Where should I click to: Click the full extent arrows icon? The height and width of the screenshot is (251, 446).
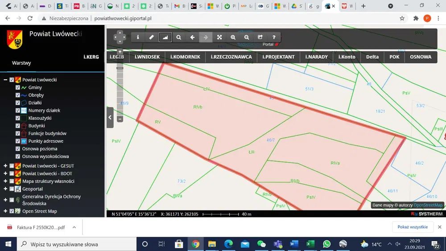tap(219, 37)
